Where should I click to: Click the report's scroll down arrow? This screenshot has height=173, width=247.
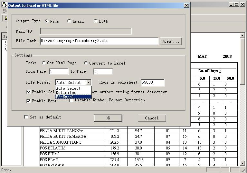242,163
